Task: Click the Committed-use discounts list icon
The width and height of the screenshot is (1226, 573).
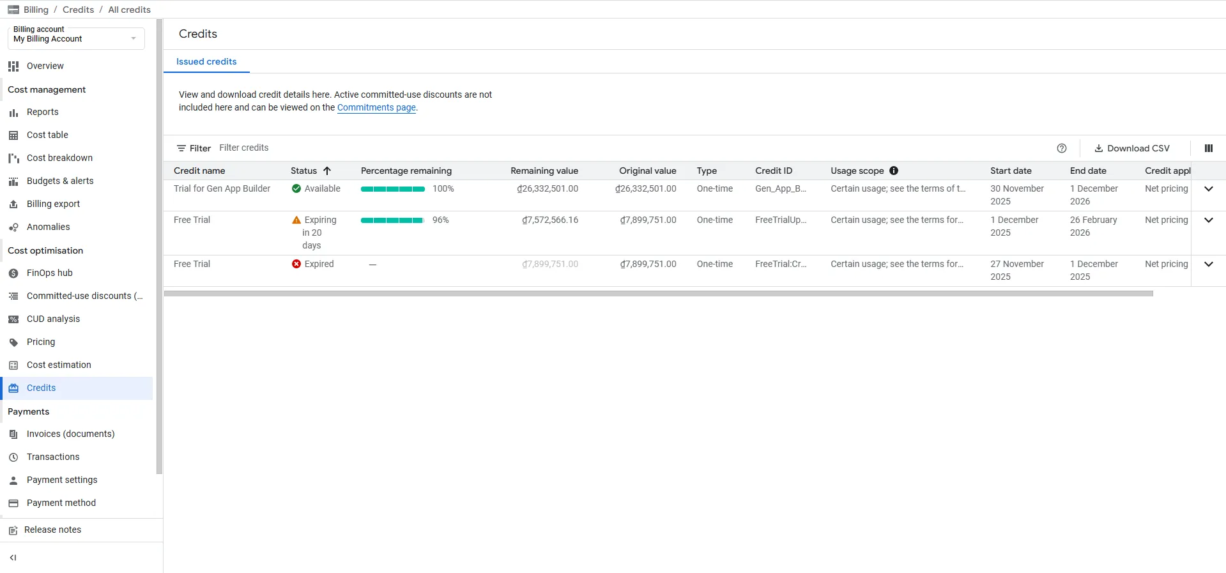Action: (13, 296)
